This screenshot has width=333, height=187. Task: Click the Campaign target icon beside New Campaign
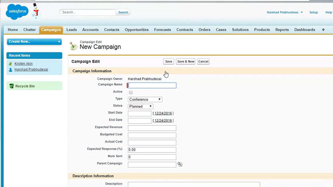[x=73, y=46]
